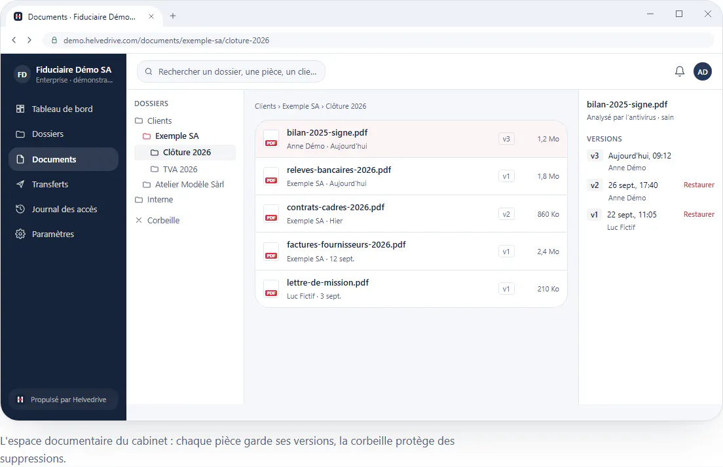Click Clôture 2026 in the breadcrumb
Viewport: 723px width, 467px height.
[x=346, y=106]
